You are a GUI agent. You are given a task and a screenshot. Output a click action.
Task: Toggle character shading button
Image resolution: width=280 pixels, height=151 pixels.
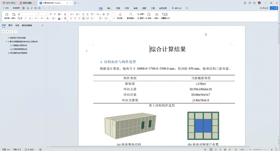coord(65,18)
